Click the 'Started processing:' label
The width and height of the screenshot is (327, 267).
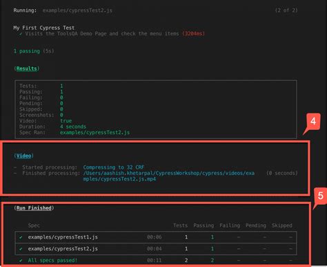(50, 167)
